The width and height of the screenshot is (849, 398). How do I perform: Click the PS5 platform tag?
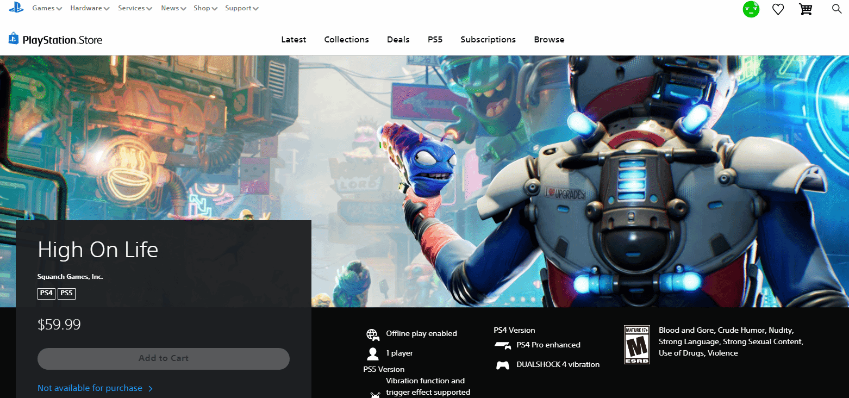pos(66,294)
